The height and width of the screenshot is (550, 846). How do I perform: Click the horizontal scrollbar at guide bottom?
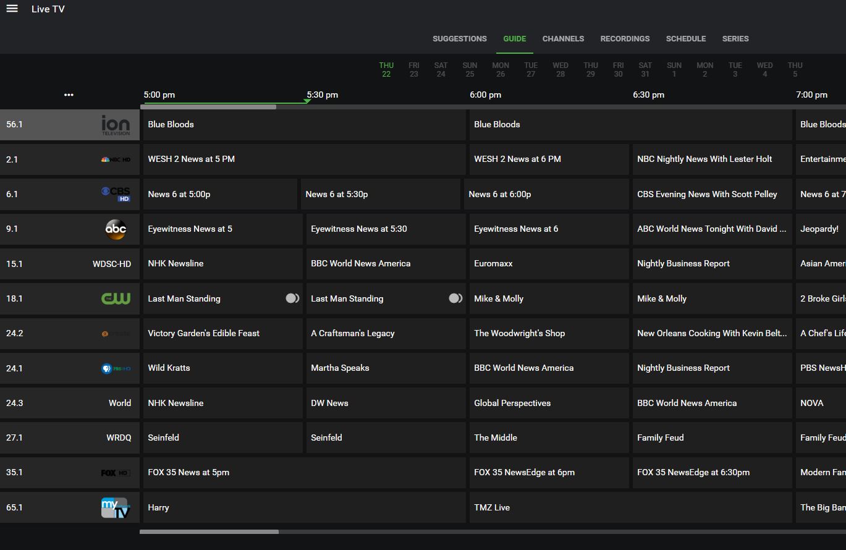pyautogui.click(x=209, y=531)
